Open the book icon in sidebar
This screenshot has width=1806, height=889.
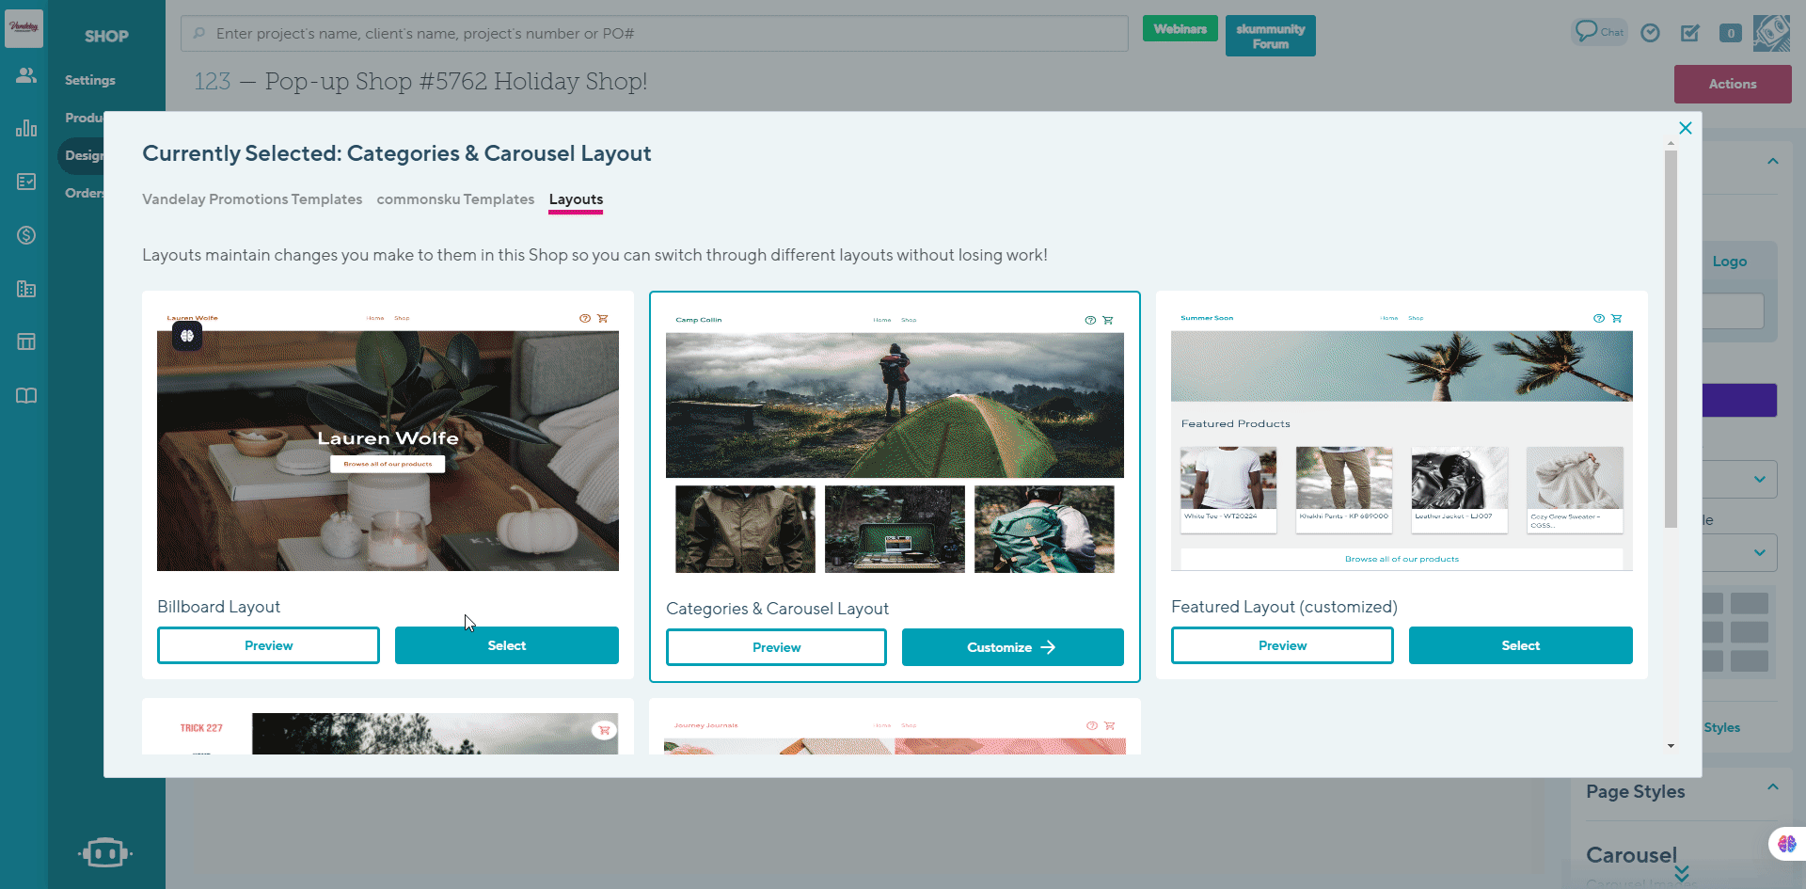point(26,396)
